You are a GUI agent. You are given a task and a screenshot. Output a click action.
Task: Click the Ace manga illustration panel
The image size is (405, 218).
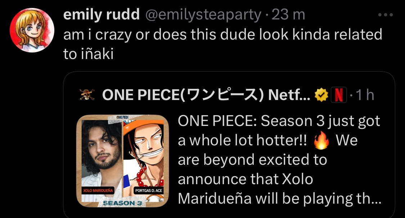144,160
